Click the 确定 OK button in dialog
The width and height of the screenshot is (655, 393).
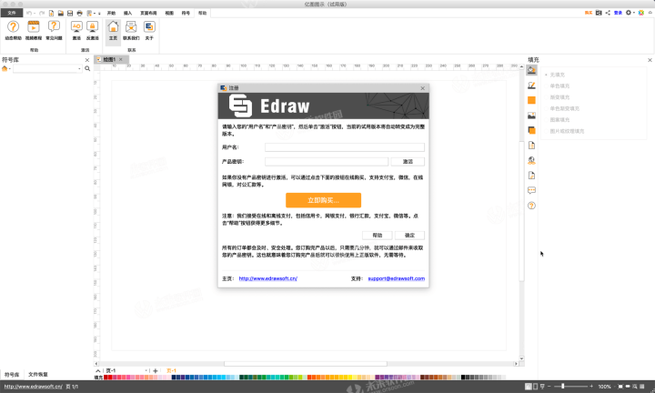pos(409,235)
